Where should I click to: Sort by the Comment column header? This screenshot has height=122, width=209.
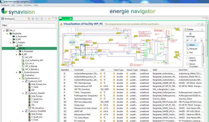79,70
